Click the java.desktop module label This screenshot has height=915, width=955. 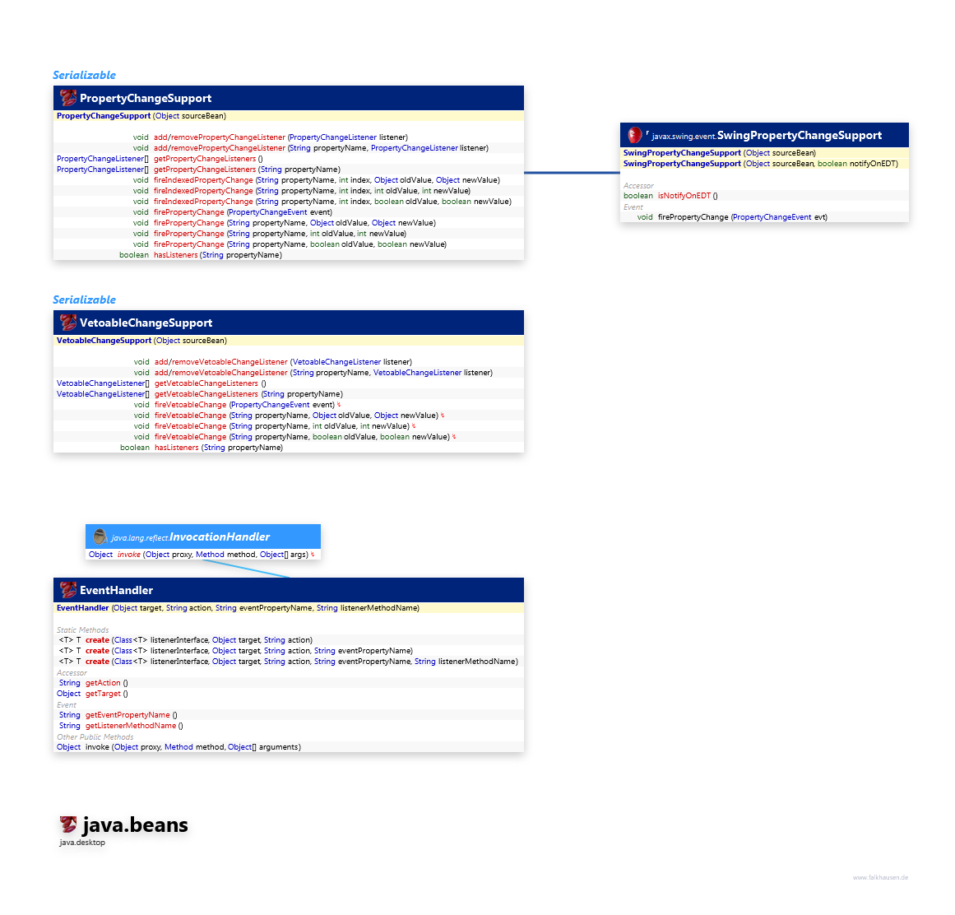[x=82, y=843]
